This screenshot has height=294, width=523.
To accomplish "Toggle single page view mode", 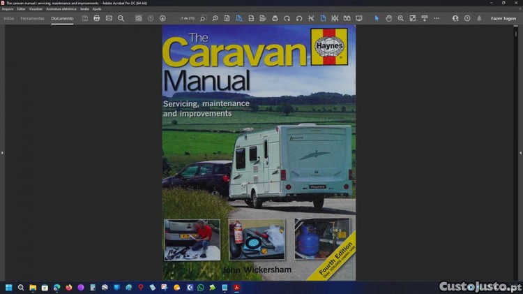I will pos(323,18).
